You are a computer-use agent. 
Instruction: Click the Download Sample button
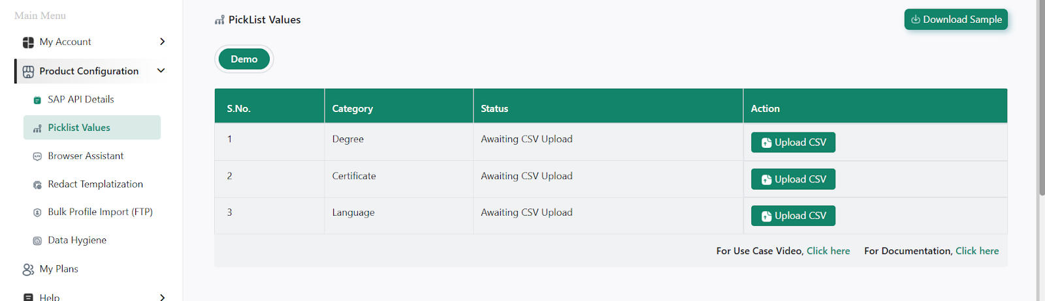956,20
